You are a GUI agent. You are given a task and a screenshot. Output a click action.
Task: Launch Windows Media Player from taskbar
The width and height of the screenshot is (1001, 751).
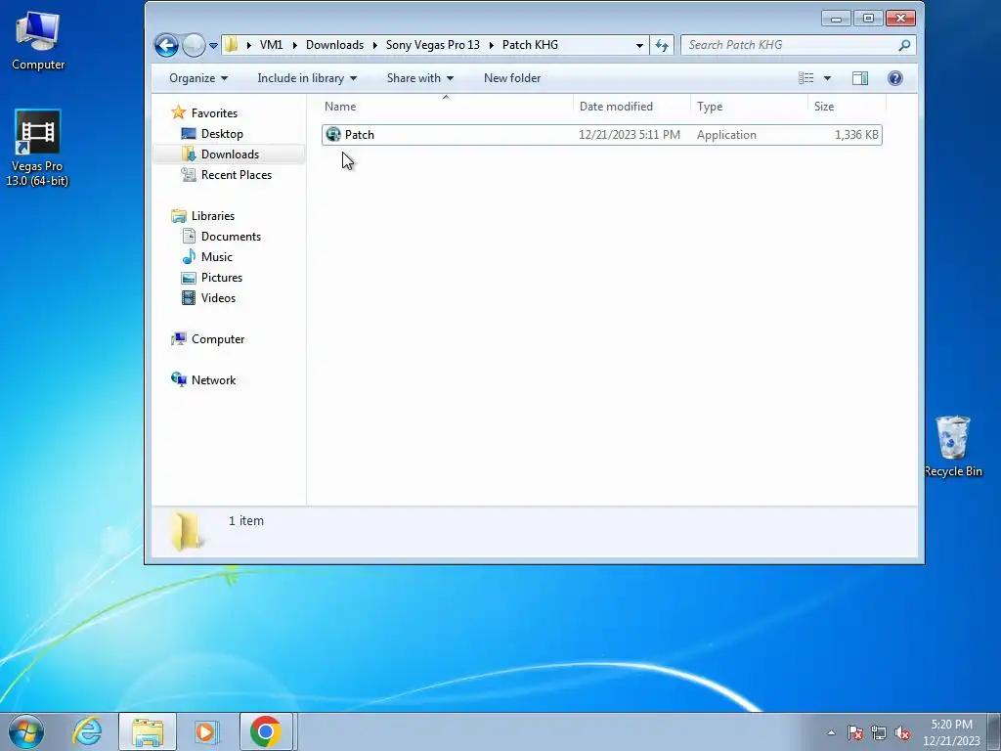(206, 731)
